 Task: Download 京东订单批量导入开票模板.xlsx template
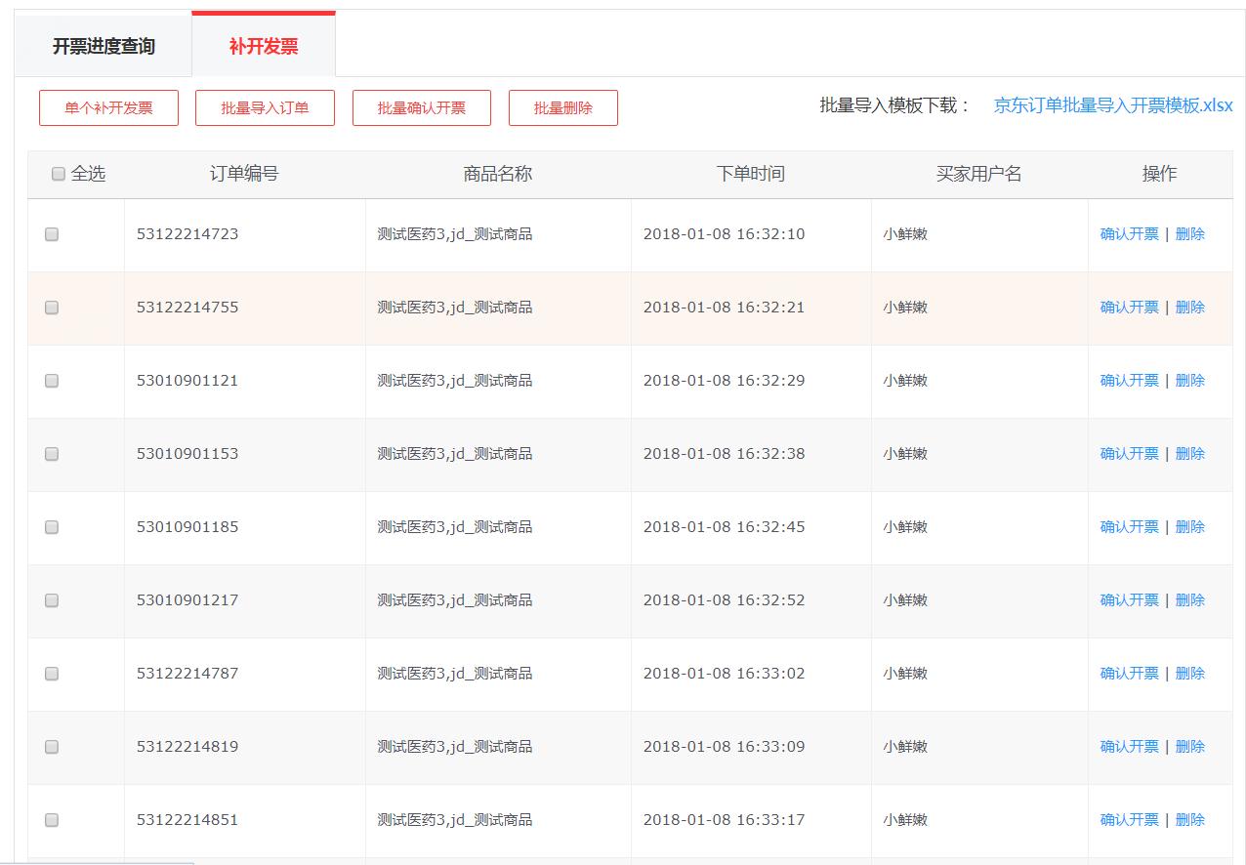1113,105
